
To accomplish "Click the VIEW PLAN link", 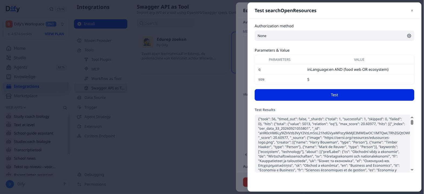I will (x=54, y=34).
